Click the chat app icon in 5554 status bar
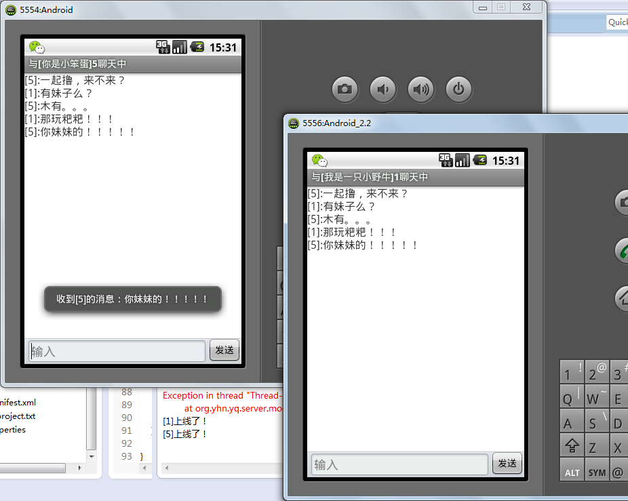 pos(37,47)
